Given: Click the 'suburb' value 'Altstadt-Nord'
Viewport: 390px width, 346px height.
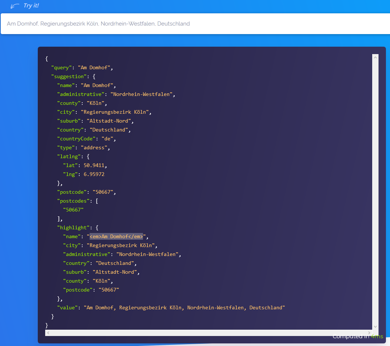Looking at the screenshot, I should point(109,121).
